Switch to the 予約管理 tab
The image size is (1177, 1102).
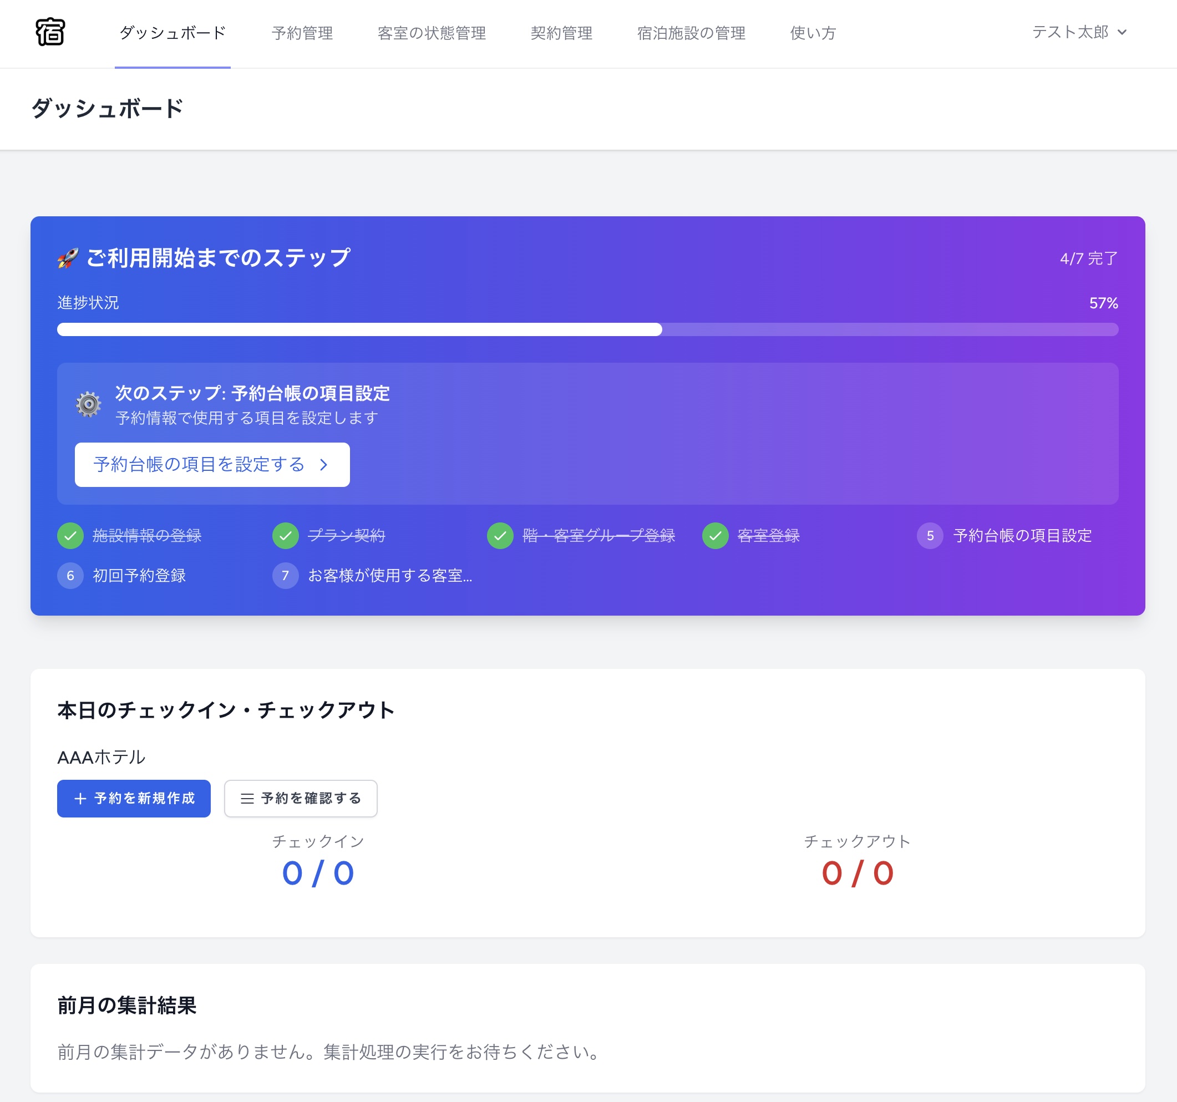(x=302, y=34)
